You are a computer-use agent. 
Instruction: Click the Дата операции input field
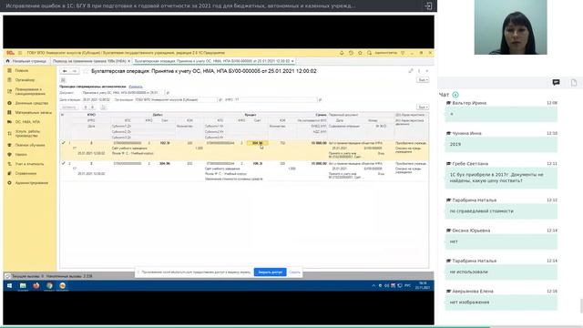97,99
